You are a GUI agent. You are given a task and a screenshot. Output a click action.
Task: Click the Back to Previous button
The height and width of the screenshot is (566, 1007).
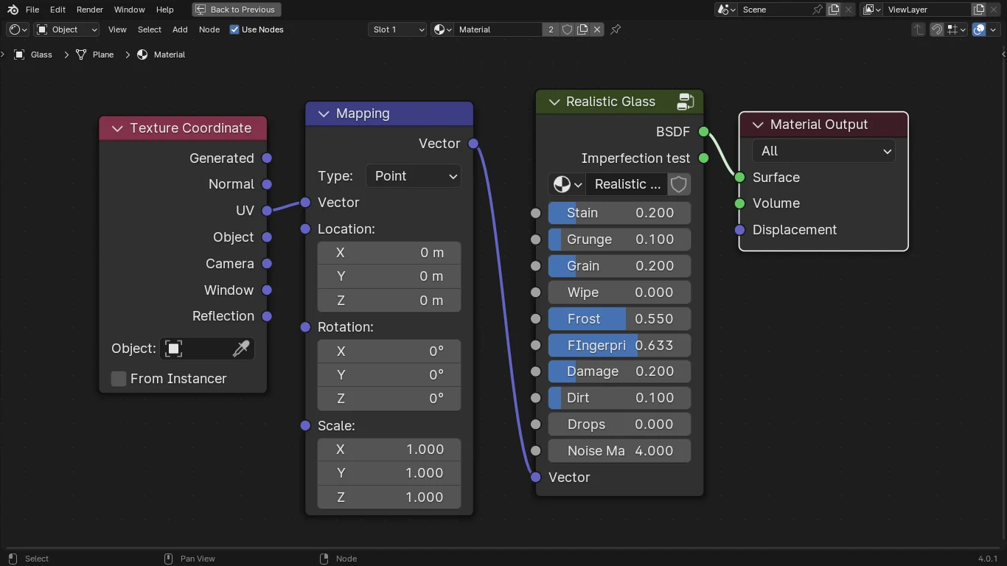(236, 10)
